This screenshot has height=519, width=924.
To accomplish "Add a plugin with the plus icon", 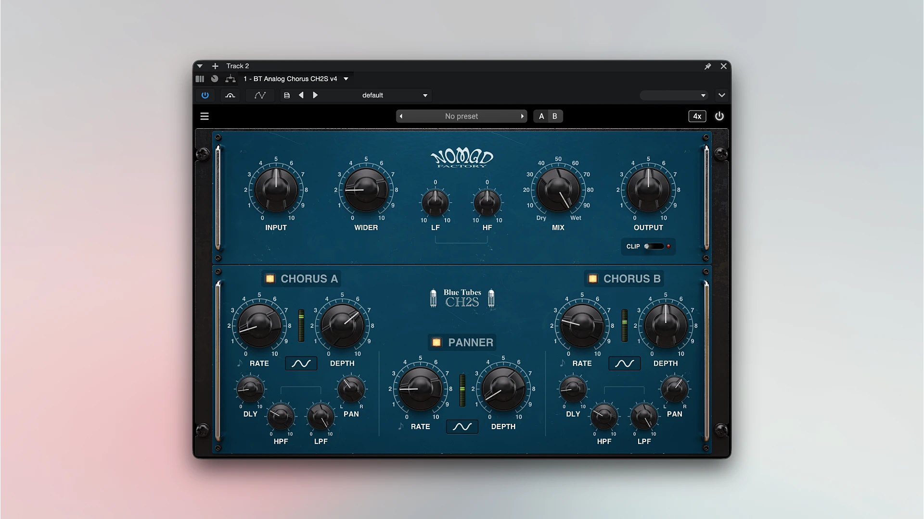I will pyautogui.click(x=215, y=66).
